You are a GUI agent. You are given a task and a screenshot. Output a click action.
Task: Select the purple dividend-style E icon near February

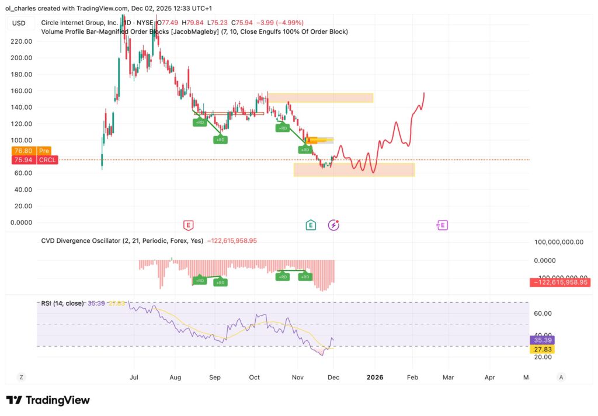tap(442, 225)
